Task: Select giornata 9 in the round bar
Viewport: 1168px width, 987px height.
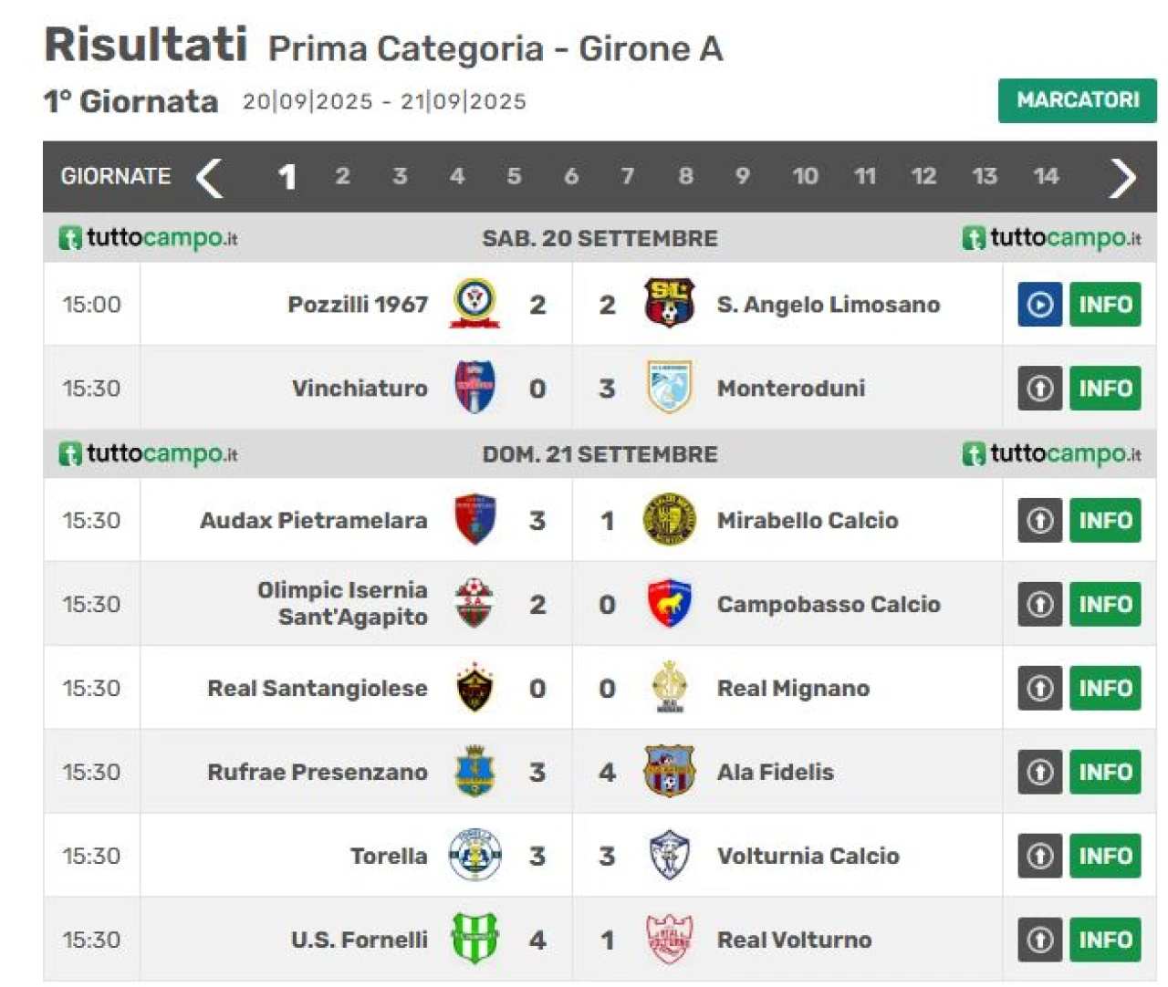Action: 742,176
